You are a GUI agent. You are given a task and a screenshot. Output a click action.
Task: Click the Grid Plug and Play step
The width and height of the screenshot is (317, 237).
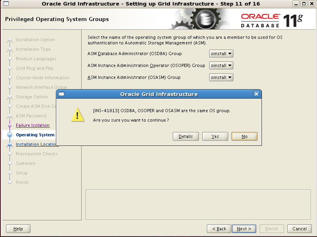point(35,68)
